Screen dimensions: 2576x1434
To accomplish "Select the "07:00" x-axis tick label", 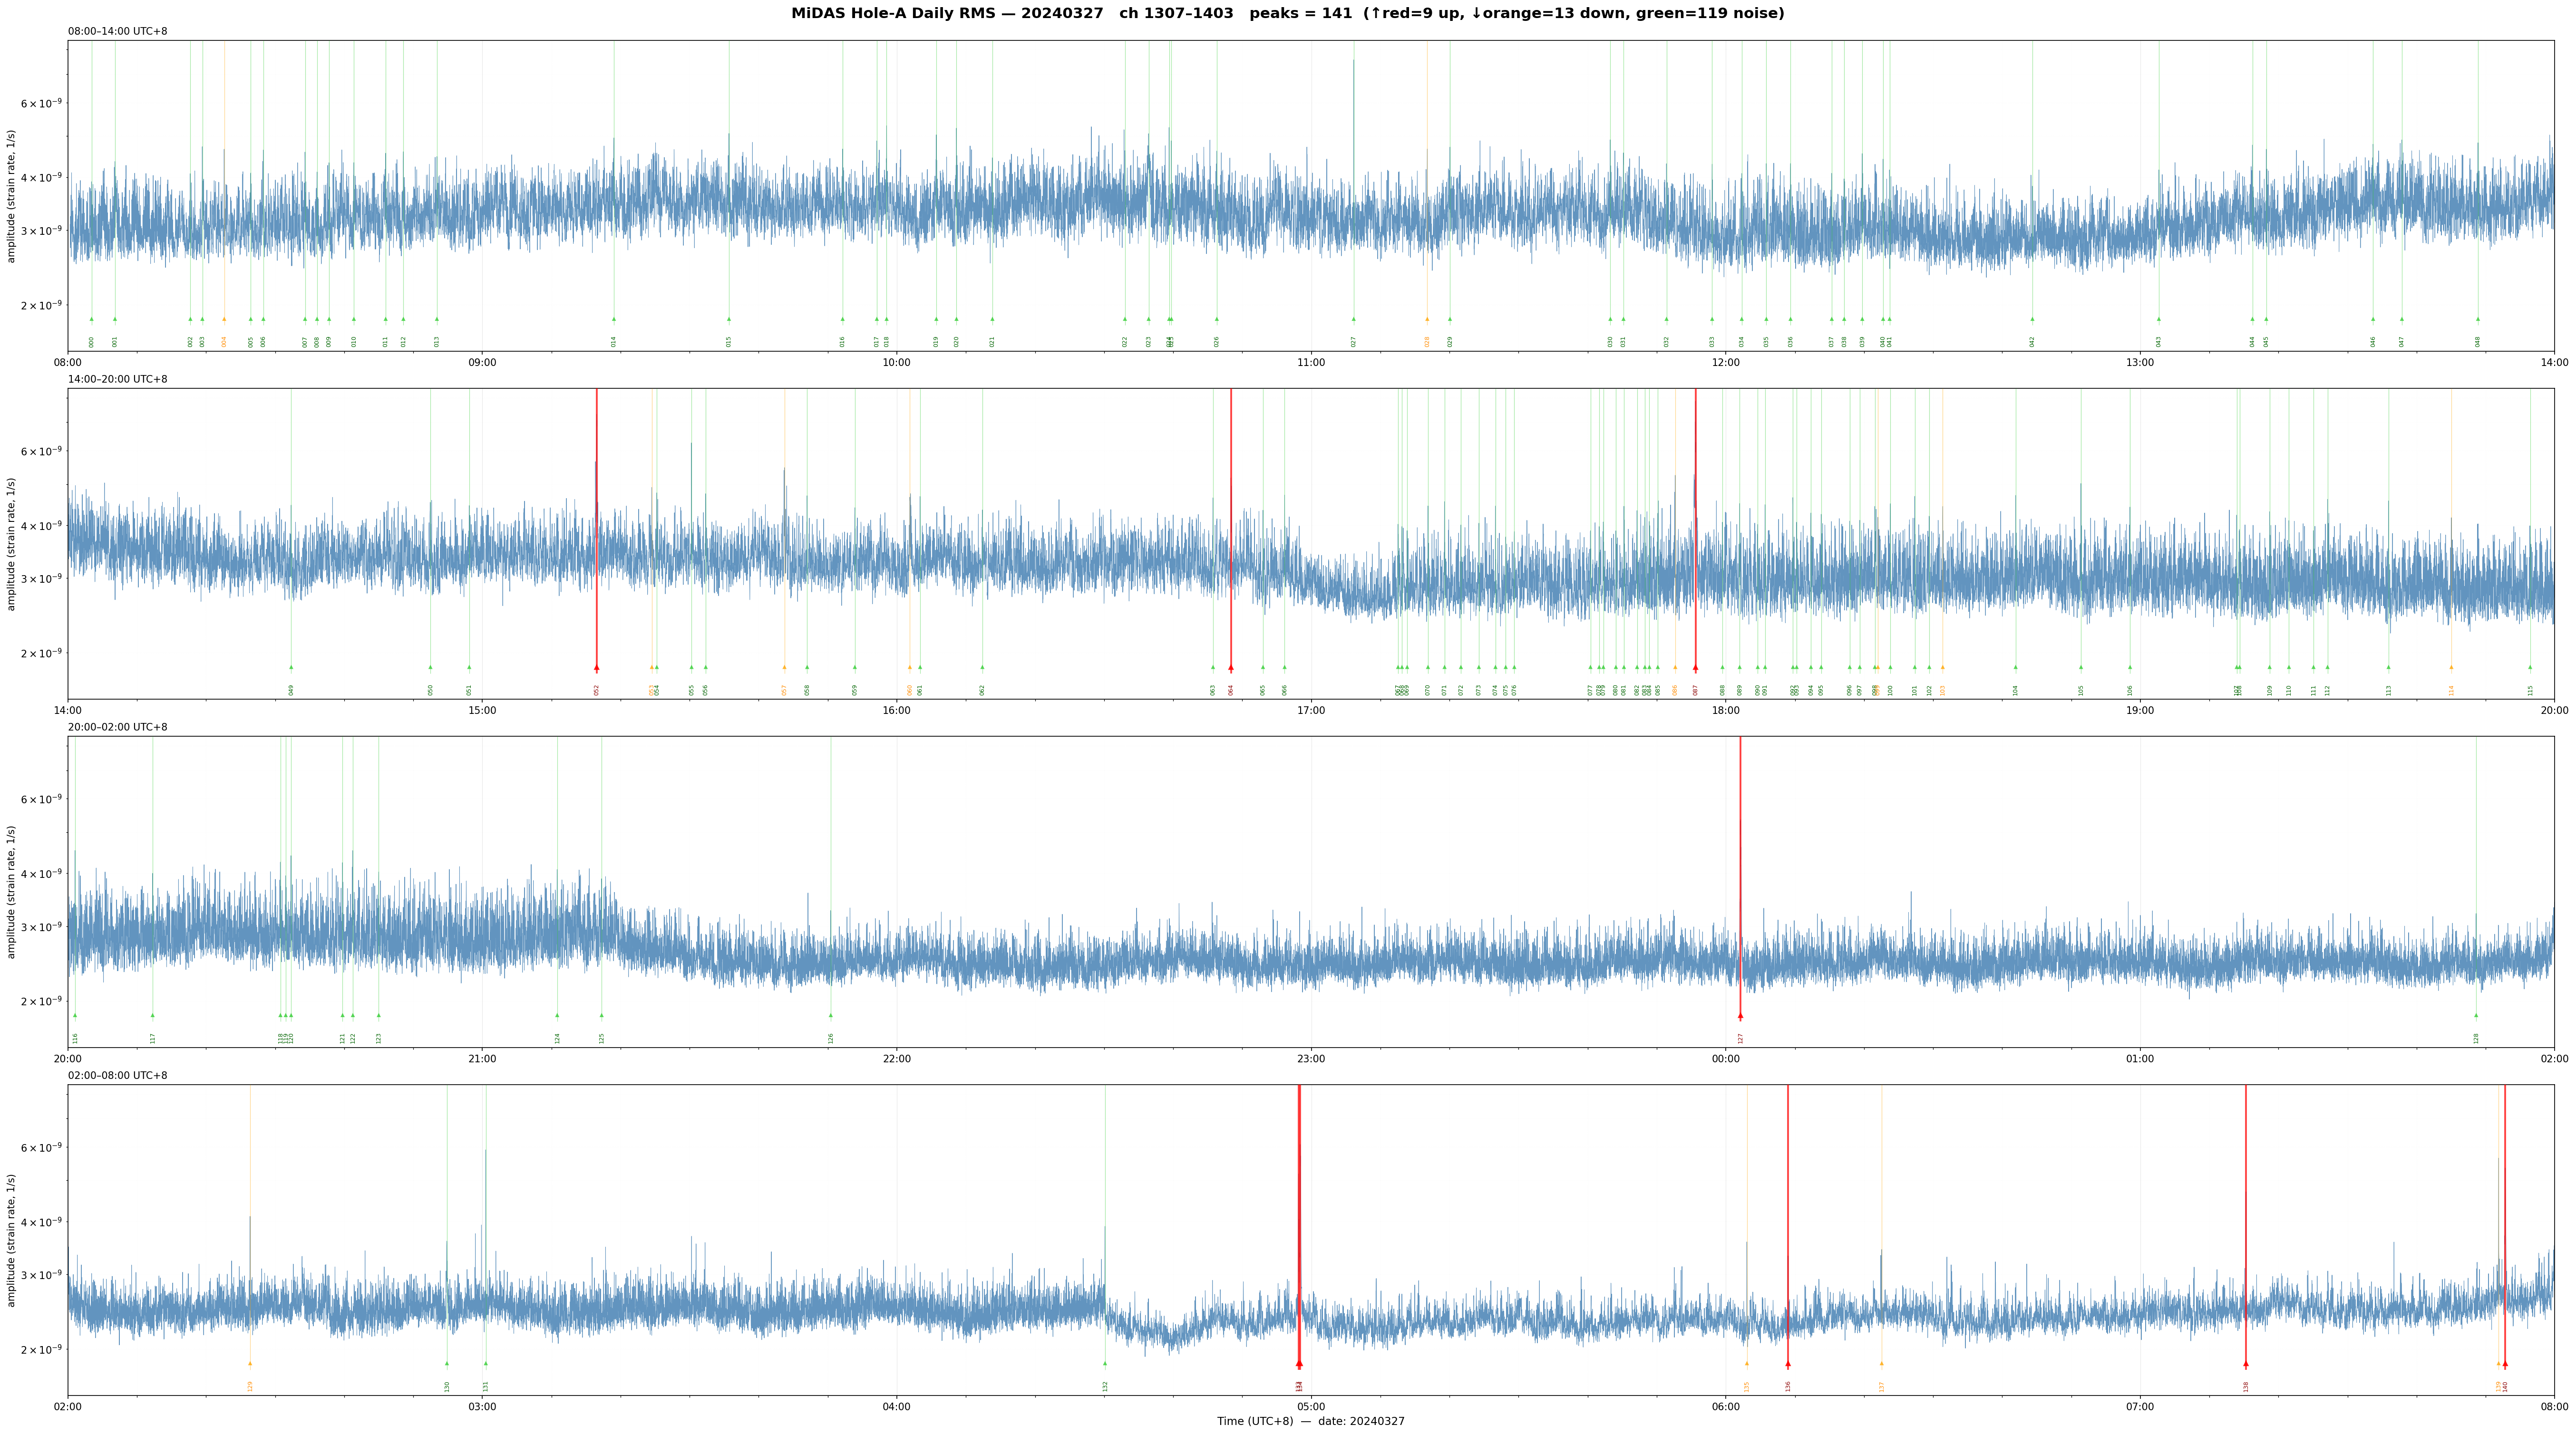I will point(2140,1407).
